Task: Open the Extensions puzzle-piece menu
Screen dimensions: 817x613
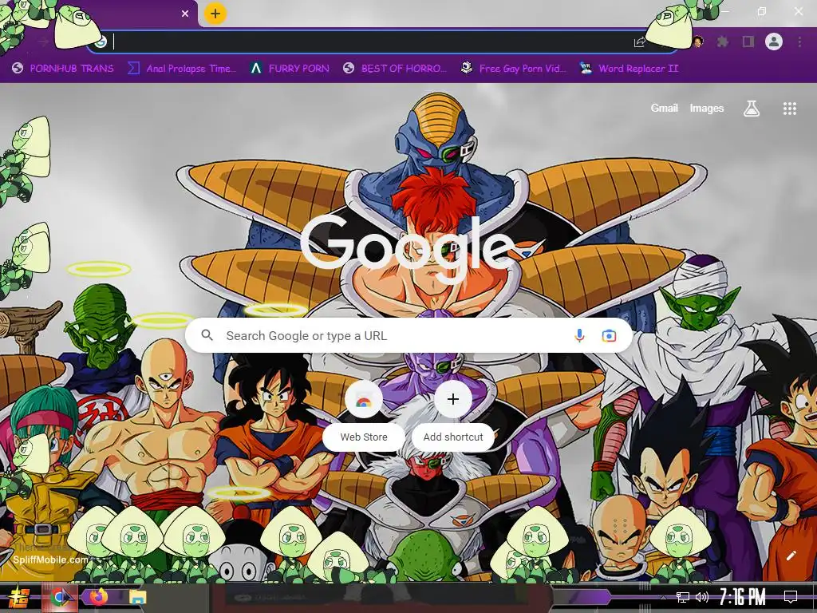Action: pyautogui.click(x=722, y=42)
